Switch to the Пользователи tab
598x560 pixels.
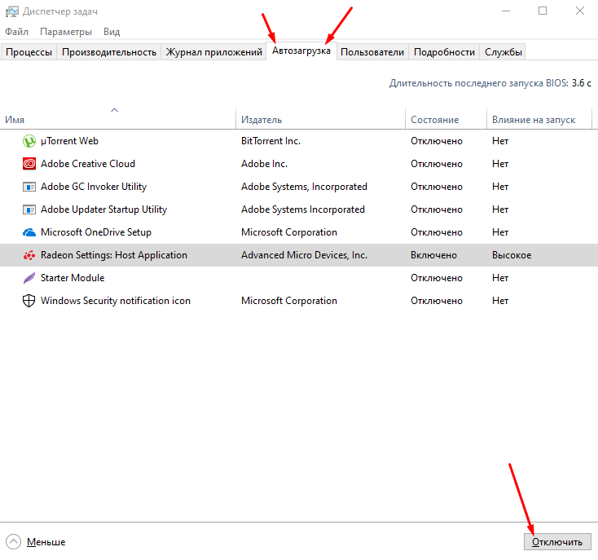pos(372,52)
